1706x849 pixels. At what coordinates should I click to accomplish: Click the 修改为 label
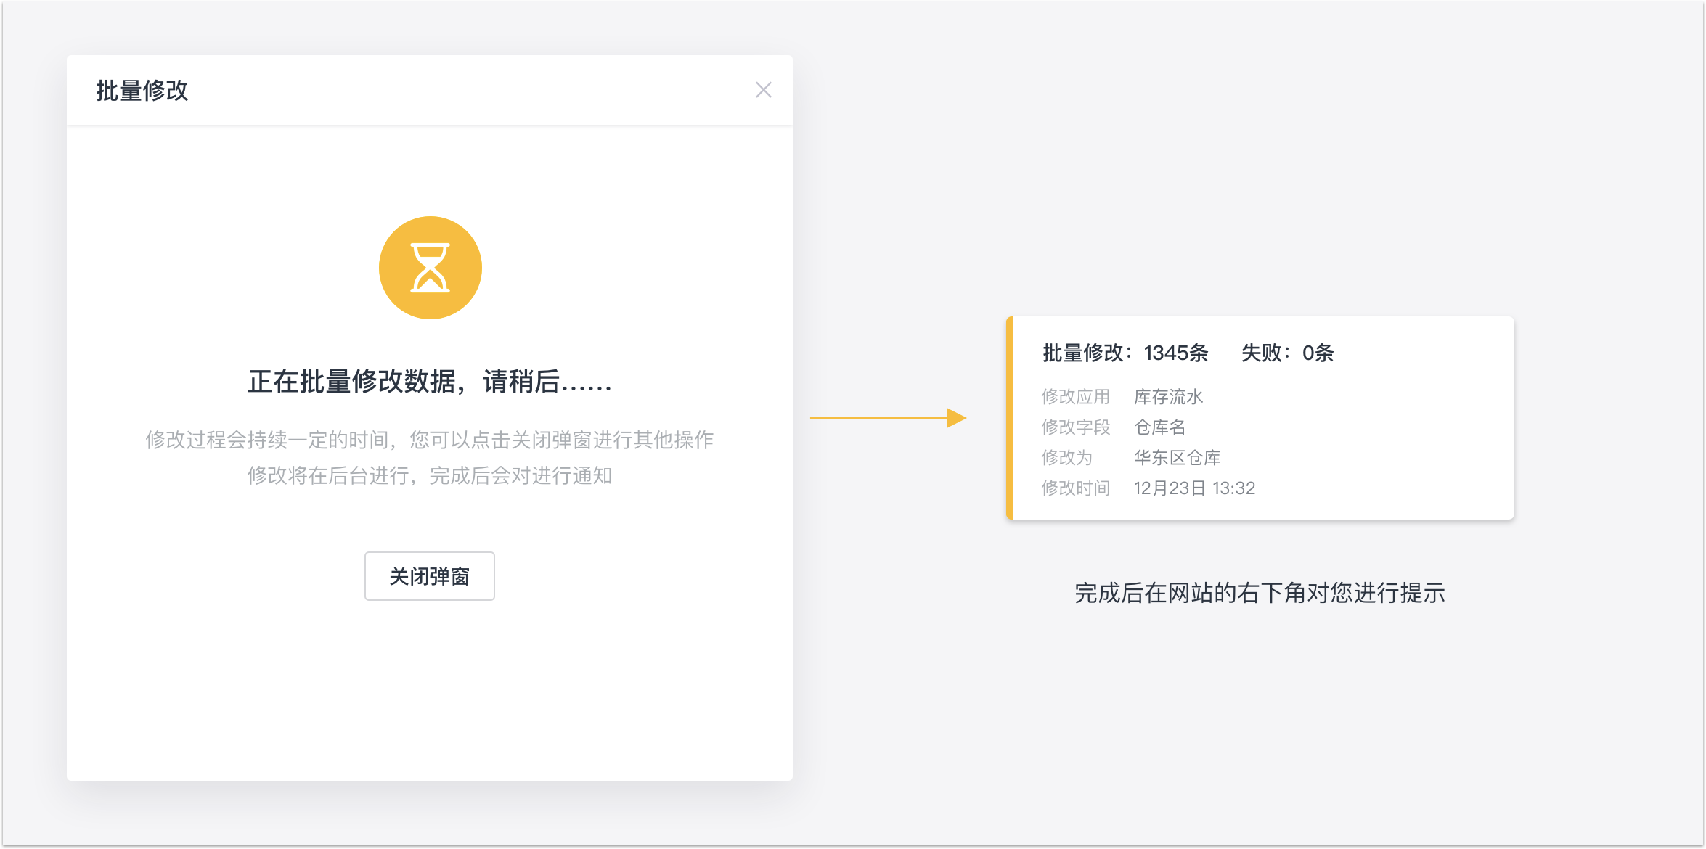pyautogui.click(x=1066, y=458)
